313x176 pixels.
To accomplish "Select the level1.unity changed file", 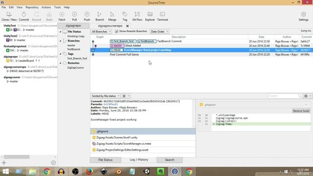I will click(x=143, y=137).
